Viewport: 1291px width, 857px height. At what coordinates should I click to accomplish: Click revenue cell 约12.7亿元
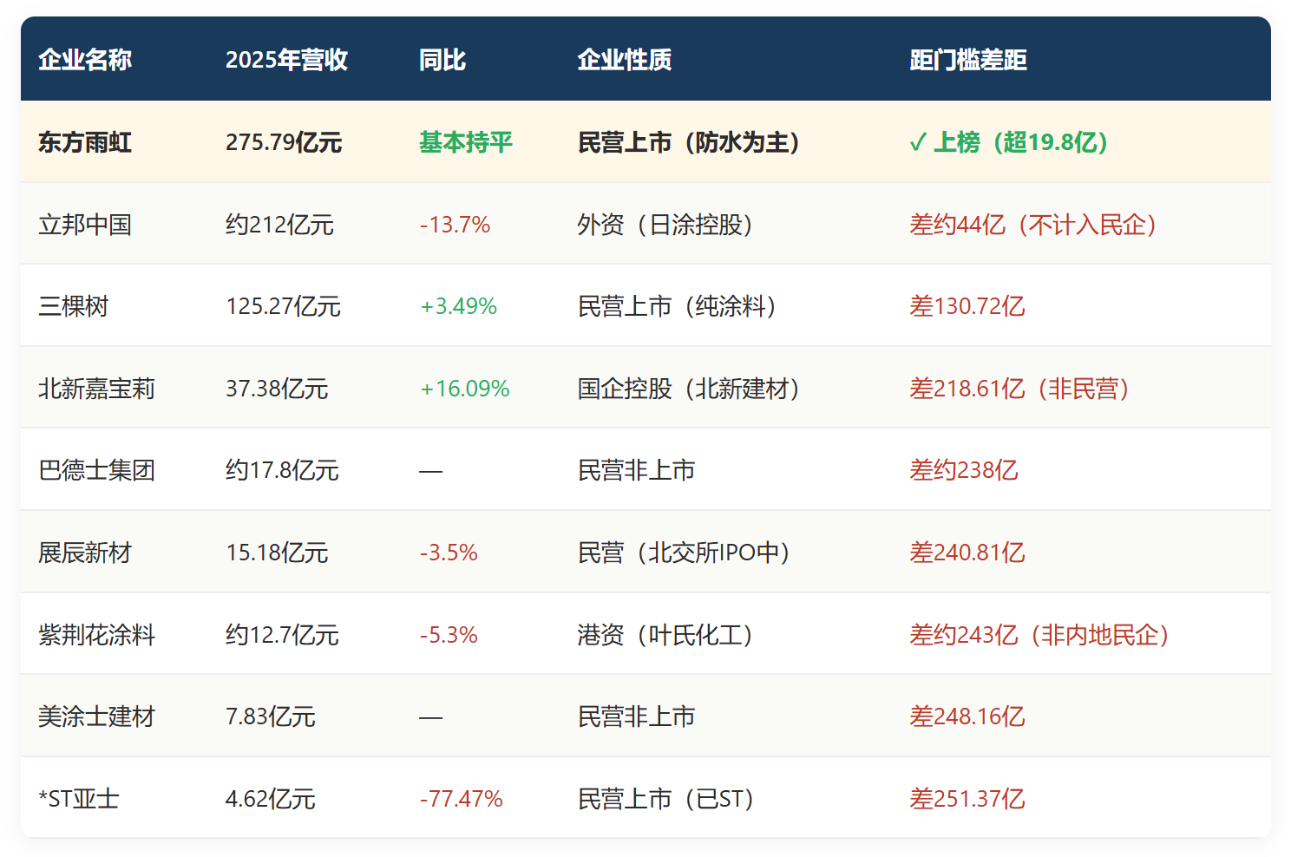(282, 635)
